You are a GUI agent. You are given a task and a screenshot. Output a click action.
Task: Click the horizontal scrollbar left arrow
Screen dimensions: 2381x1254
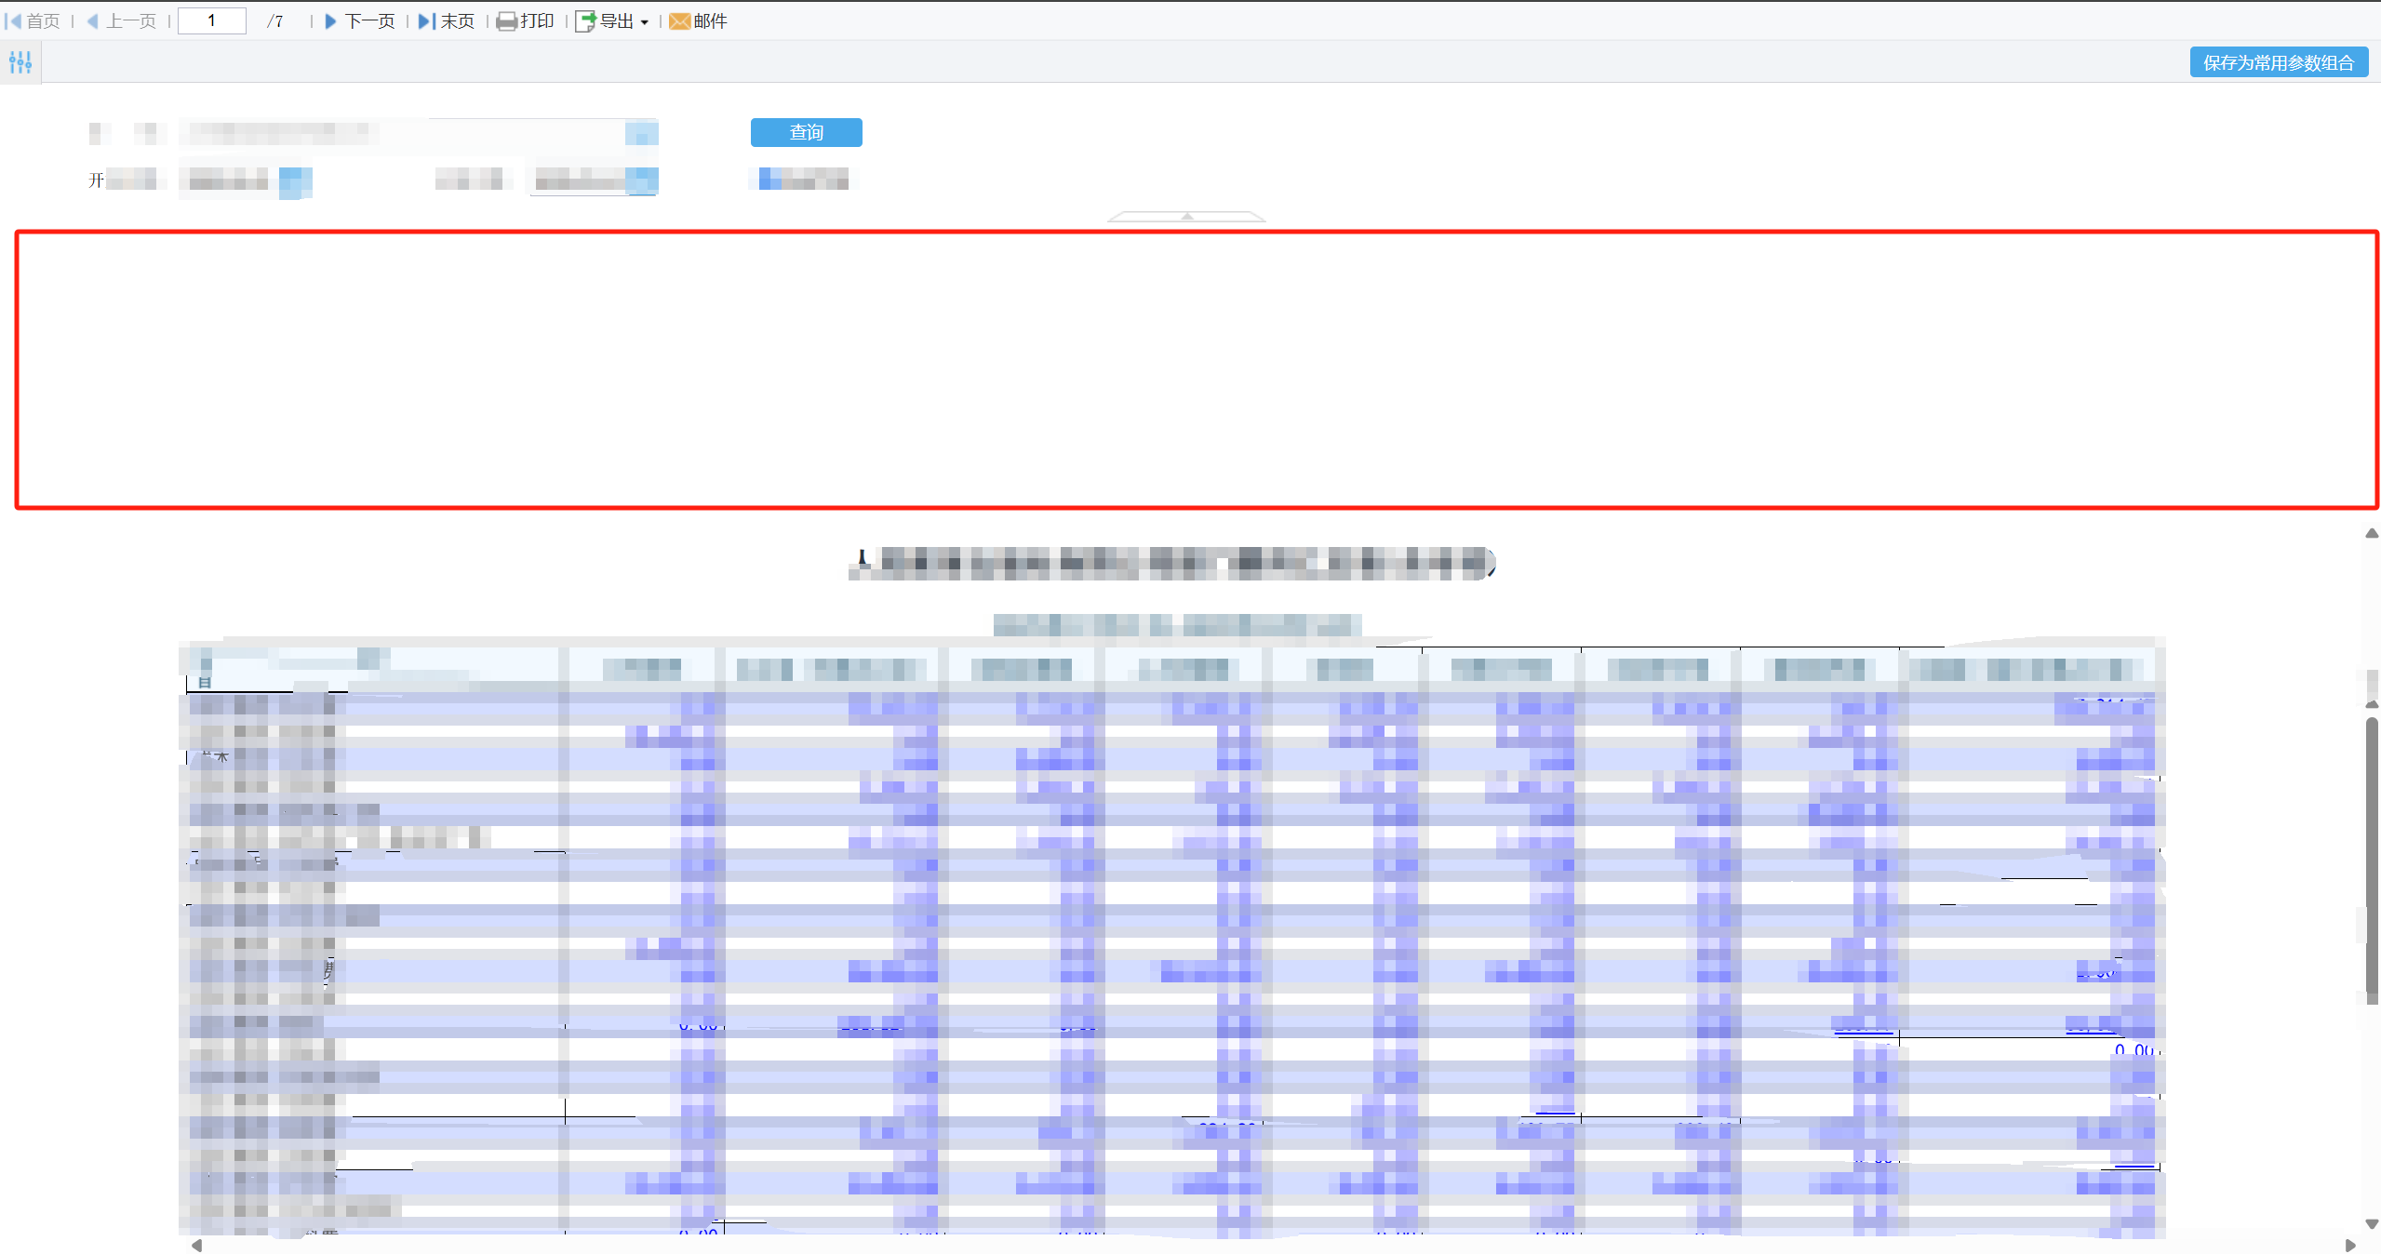pos(196,1246)
